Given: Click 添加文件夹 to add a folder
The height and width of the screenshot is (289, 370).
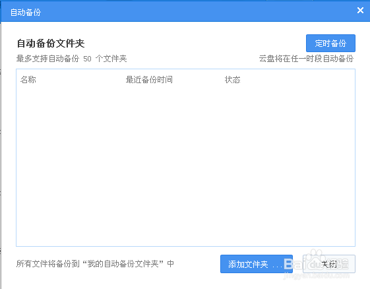Looking at the screenshot, I should pos(257,264).
